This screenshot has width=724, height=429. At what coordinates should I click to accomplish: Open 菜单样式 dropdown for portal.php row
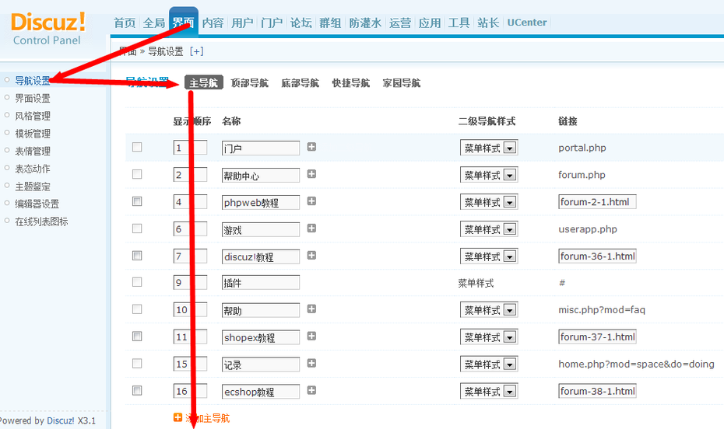(x=489, y=148)
